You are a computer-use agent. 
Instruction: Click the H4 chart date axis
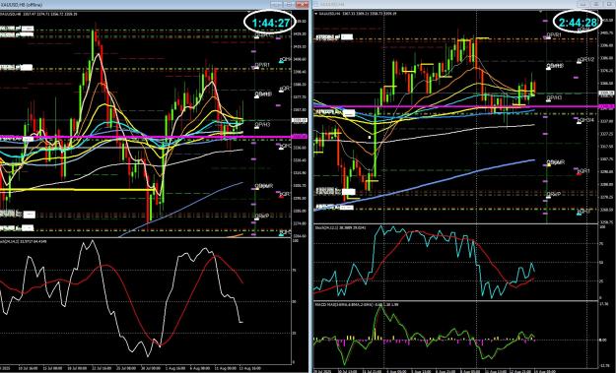(x=455, y=371)
